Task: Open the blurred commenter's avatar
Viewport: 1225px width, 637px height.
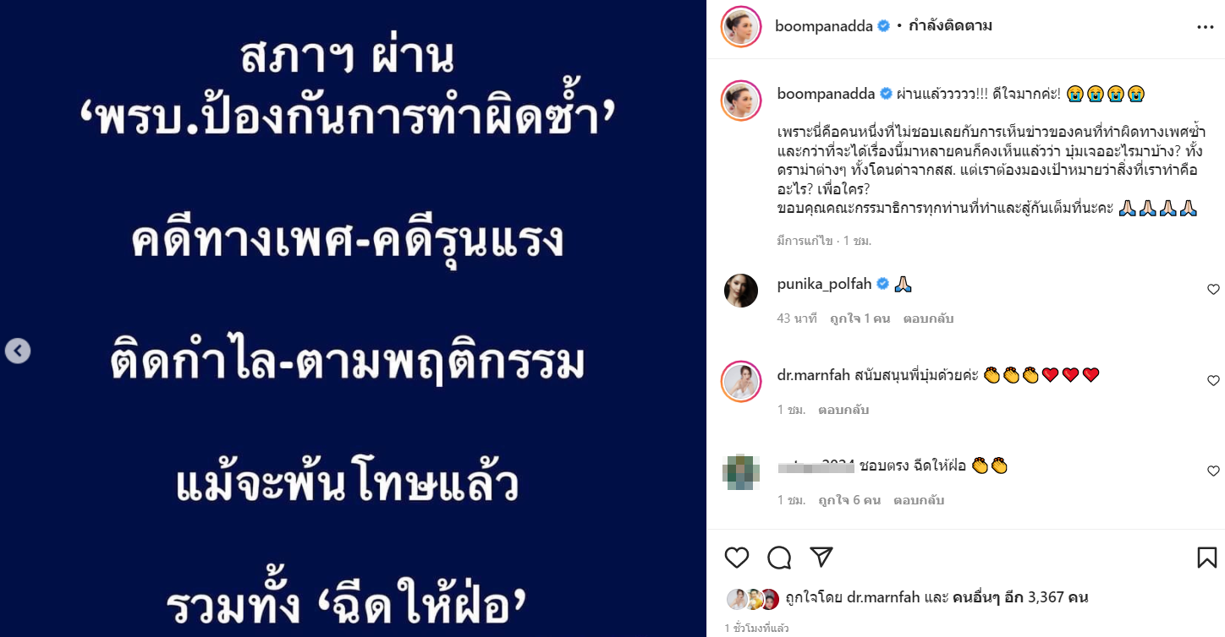Action: point(741,471)
